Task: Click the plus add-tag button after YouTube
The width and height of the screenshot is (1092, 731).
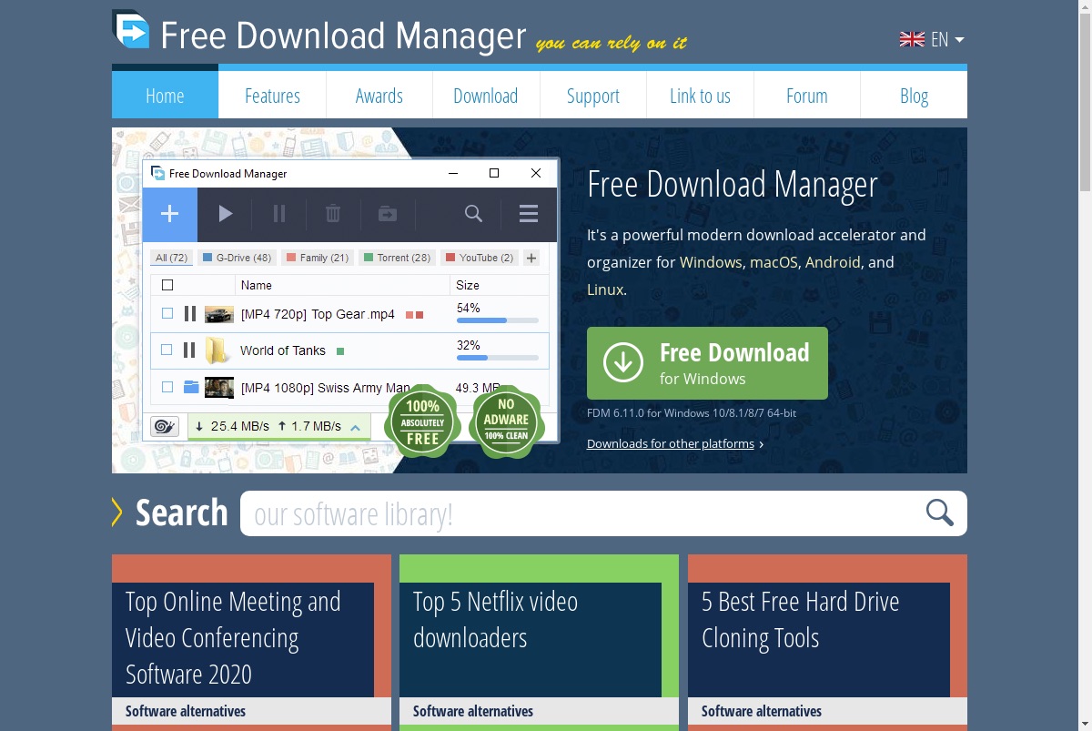Action: pos(531,258)
